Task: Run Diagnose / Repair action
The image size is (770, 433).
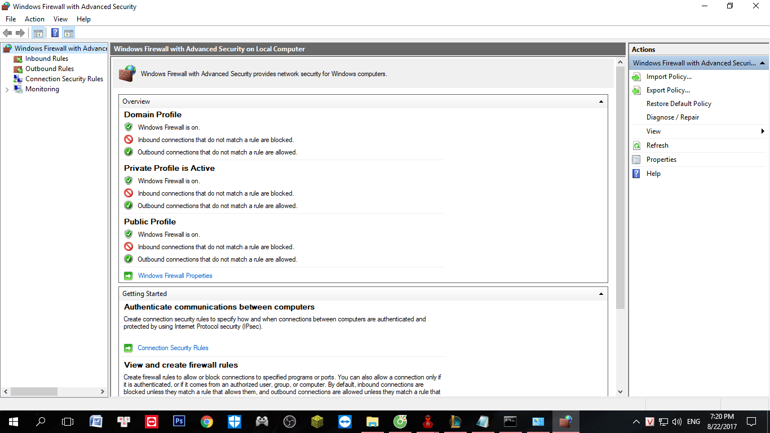Action: pyautogui.click(x=672, y=117)
